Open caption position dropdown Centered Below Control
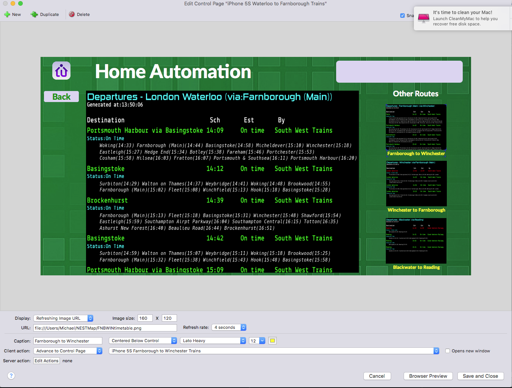This screenshot has height=388, width=512. 143,341
